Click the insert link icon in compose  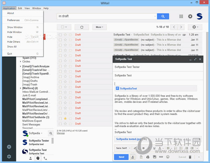(x=161, y=157)
